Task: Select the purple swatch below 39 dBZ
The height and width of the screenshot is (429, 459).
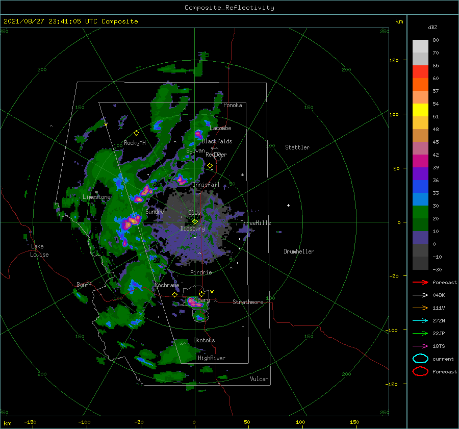Action: 420,173
